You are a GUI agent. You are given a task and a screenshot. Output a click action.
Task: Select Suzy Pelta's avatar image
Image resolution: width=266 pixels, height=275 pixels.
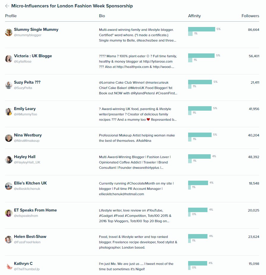point(9,85)
